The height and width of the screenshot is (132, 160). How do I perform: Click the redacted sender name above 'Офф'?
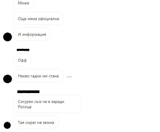point(23,50)
